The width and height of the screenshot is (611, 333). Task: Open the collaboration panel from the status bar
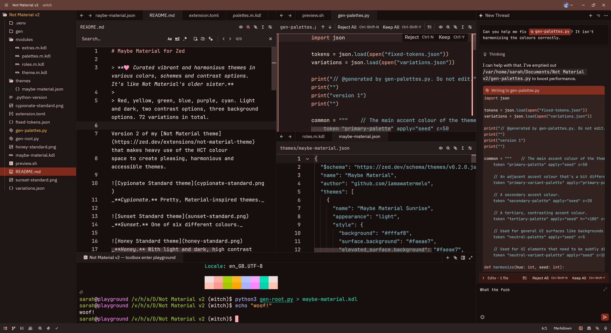(31, 328)
